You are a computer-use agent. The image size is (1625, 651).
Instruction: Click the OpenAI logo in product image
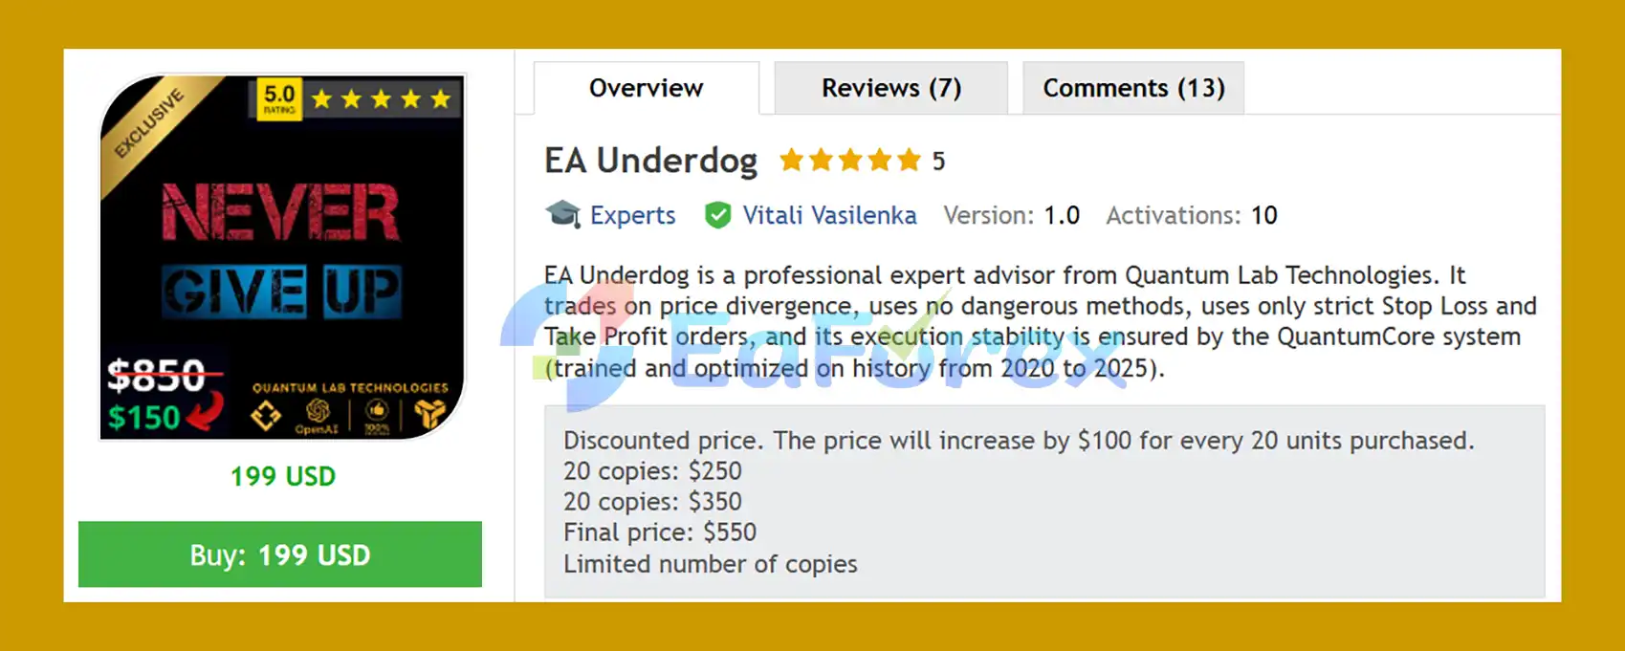pyautogui.click(x=318, y=413)
